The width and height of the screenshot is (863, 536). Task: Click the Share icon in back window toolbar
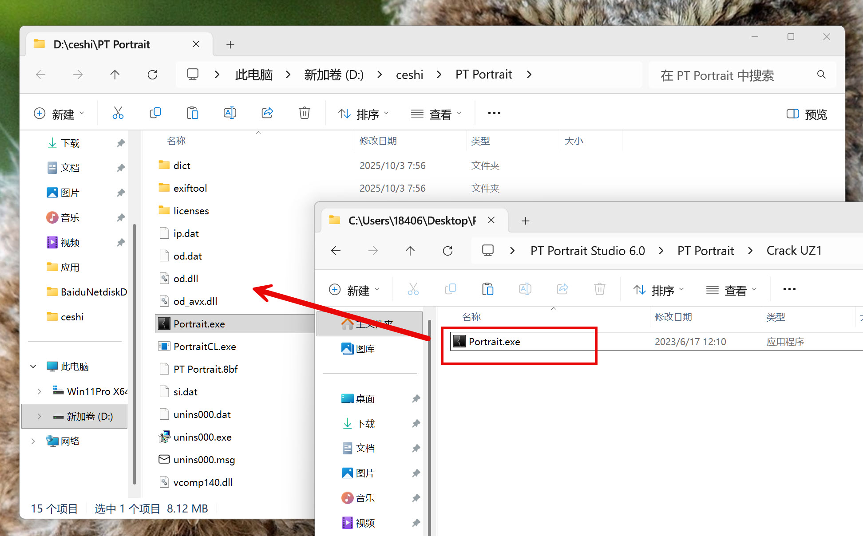click(267, 113)
